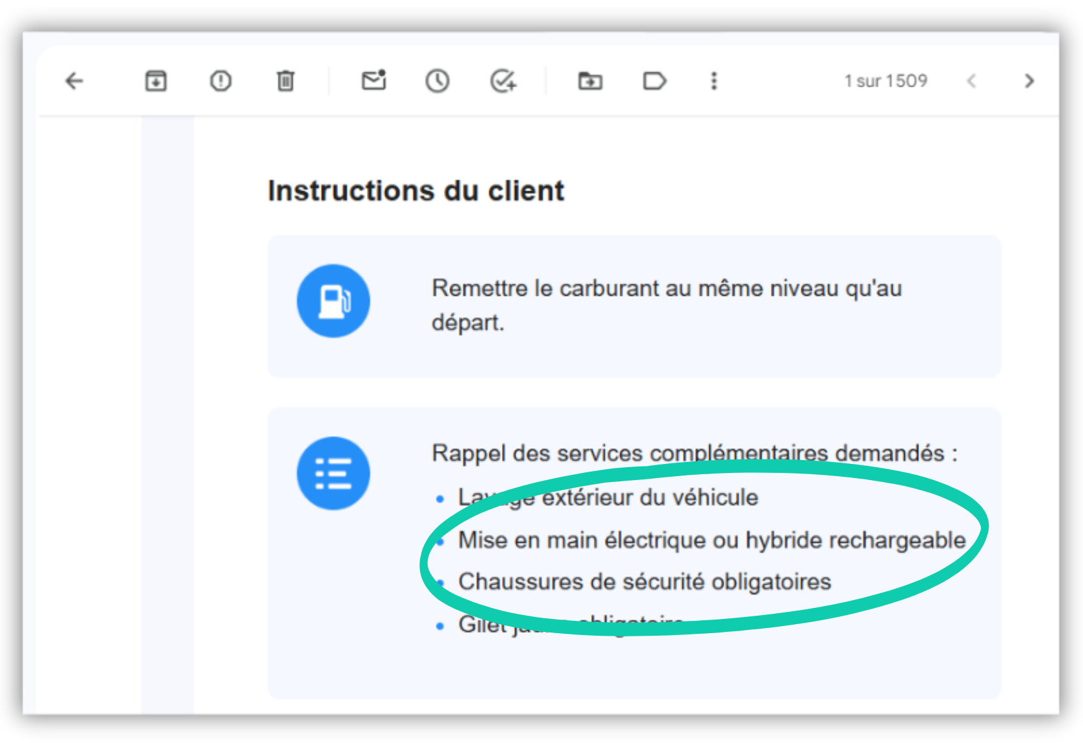Click 'Instructions du client' heading
Screen dimensions: 1083x743
pyautogui.click(x=416, y=191)
